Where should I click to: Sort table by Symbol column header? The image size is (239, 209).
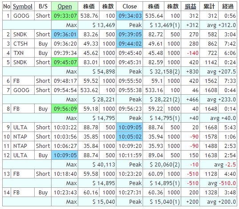(x=23, y=6)
